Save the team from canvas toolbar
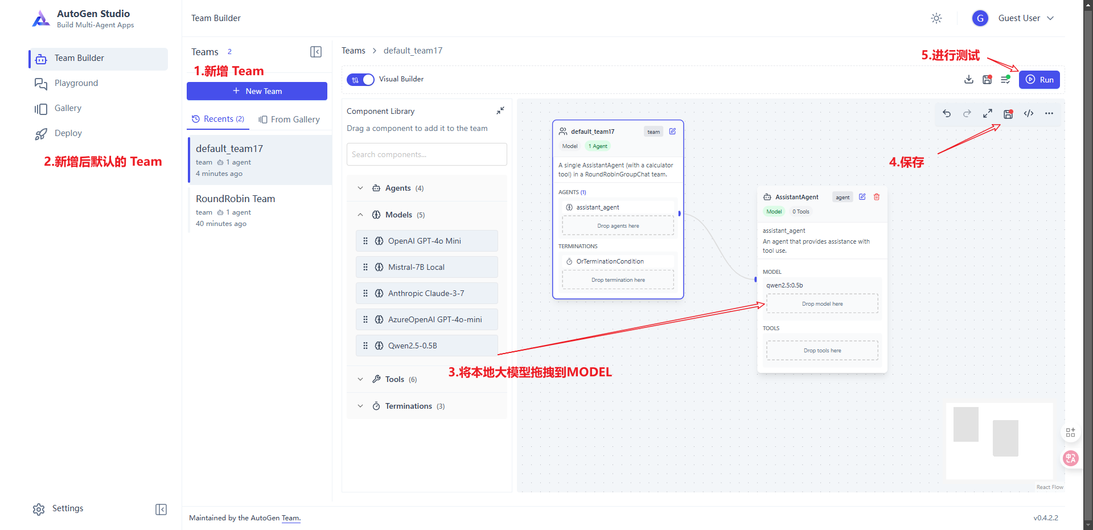Screen dimensions: 1093x530 pyautogui.click(x=1008, y=113)
